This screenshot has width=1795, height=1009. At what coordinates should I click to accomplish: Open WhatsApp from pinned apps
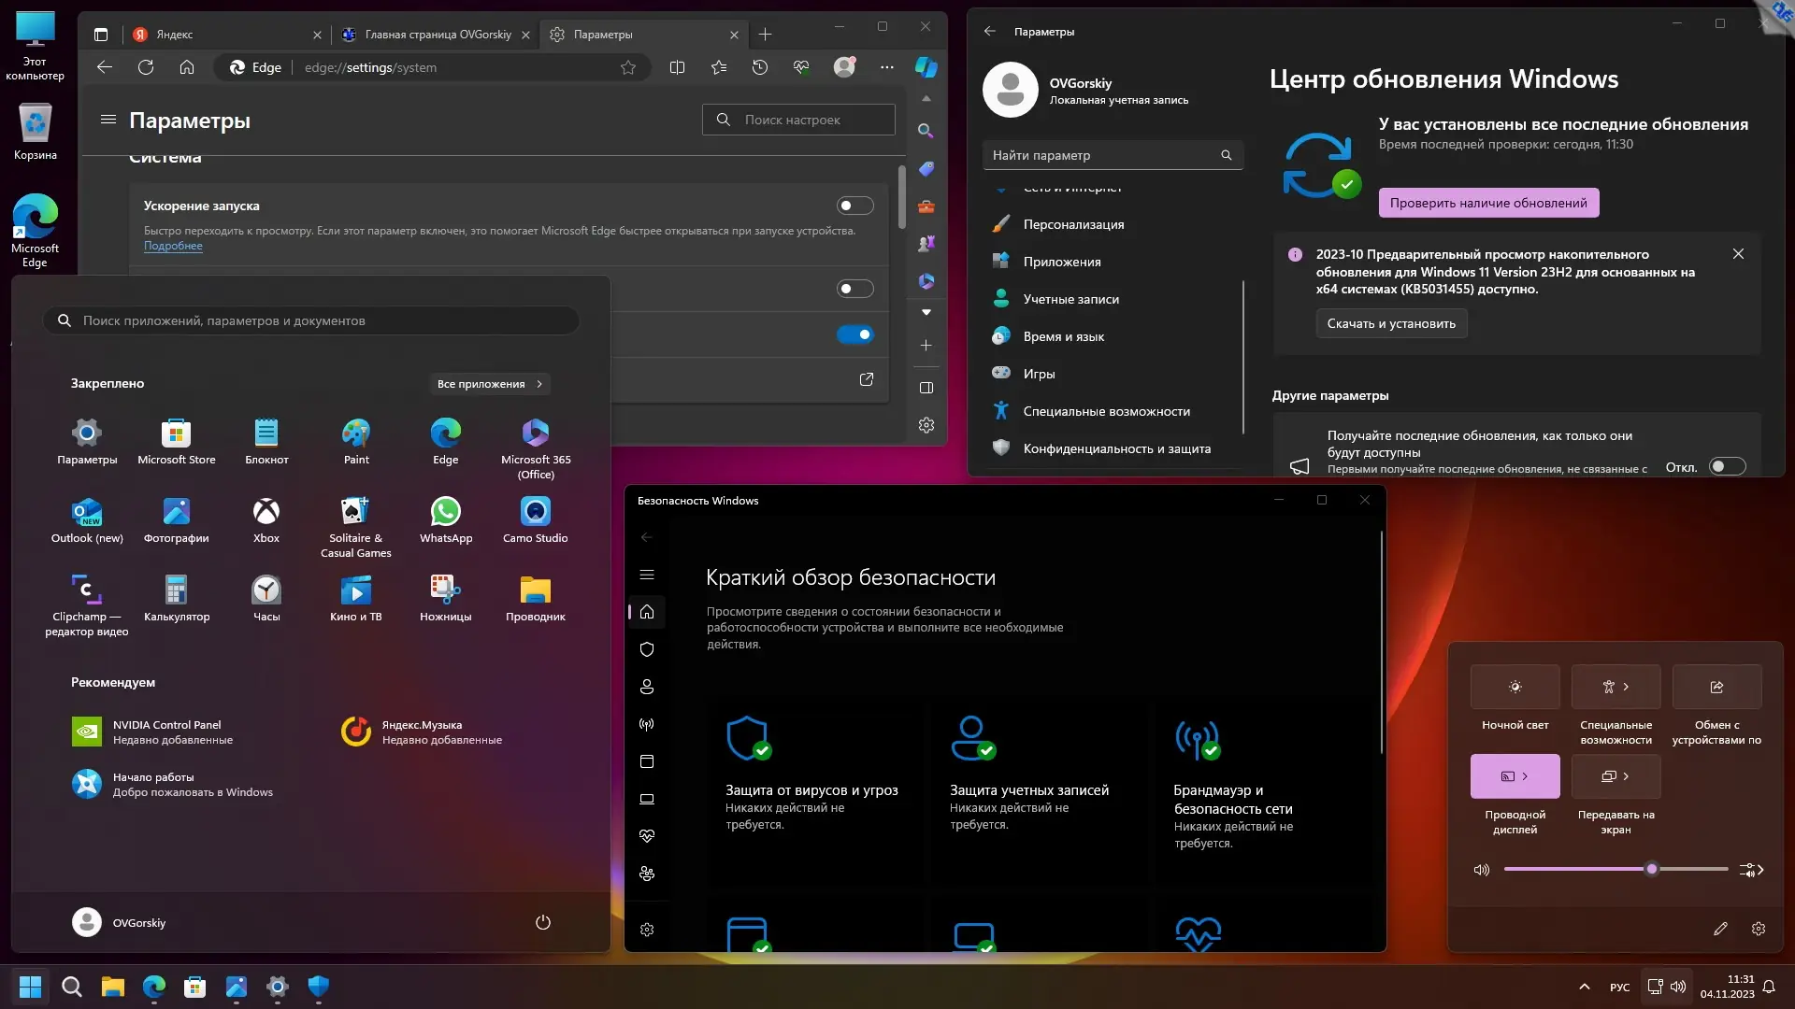445,512
